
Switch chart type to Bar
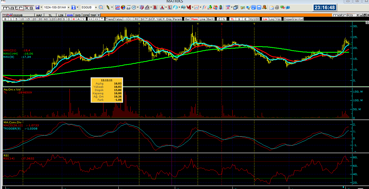click(187, 19)
